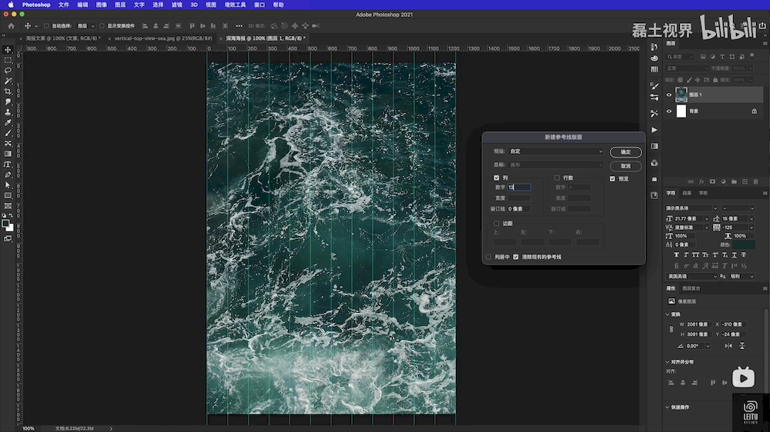Open the font family dropdown 演示佩系体

click(691, 208)
